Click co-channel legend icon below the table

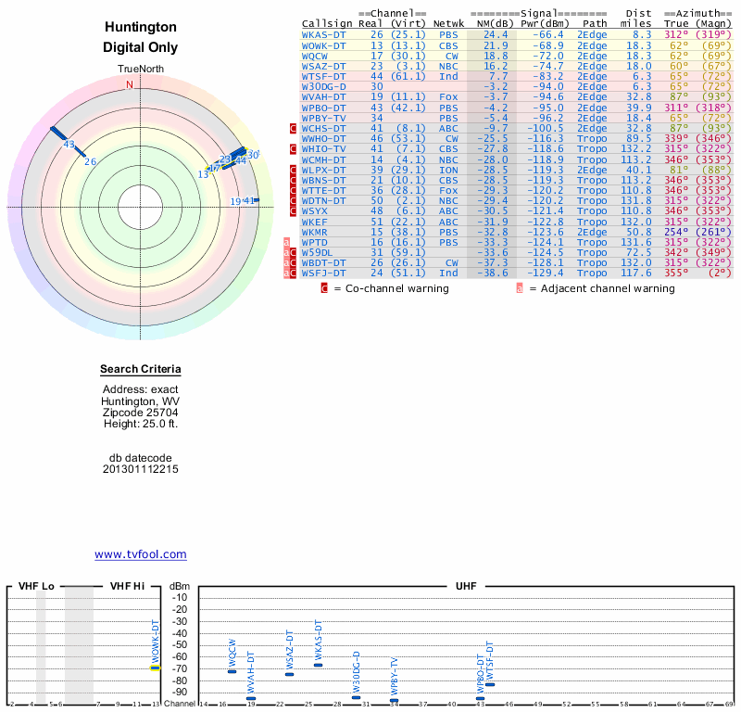click(324, 288)
